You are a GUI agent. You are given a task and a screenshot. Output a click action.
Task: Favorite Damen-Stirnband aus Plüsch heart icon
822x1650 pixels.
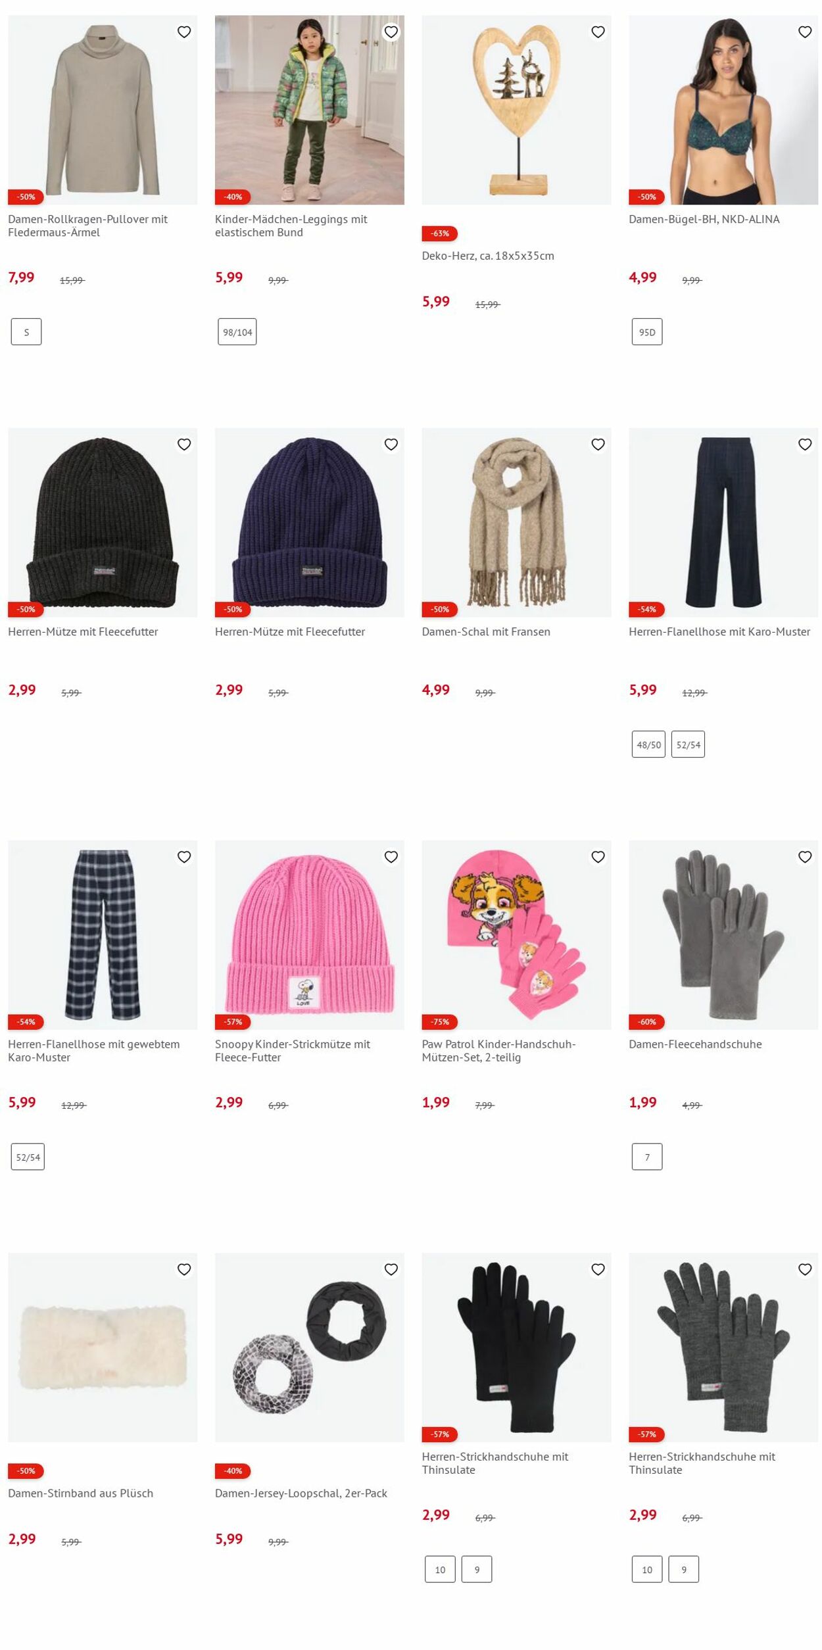pos(184,1269)
